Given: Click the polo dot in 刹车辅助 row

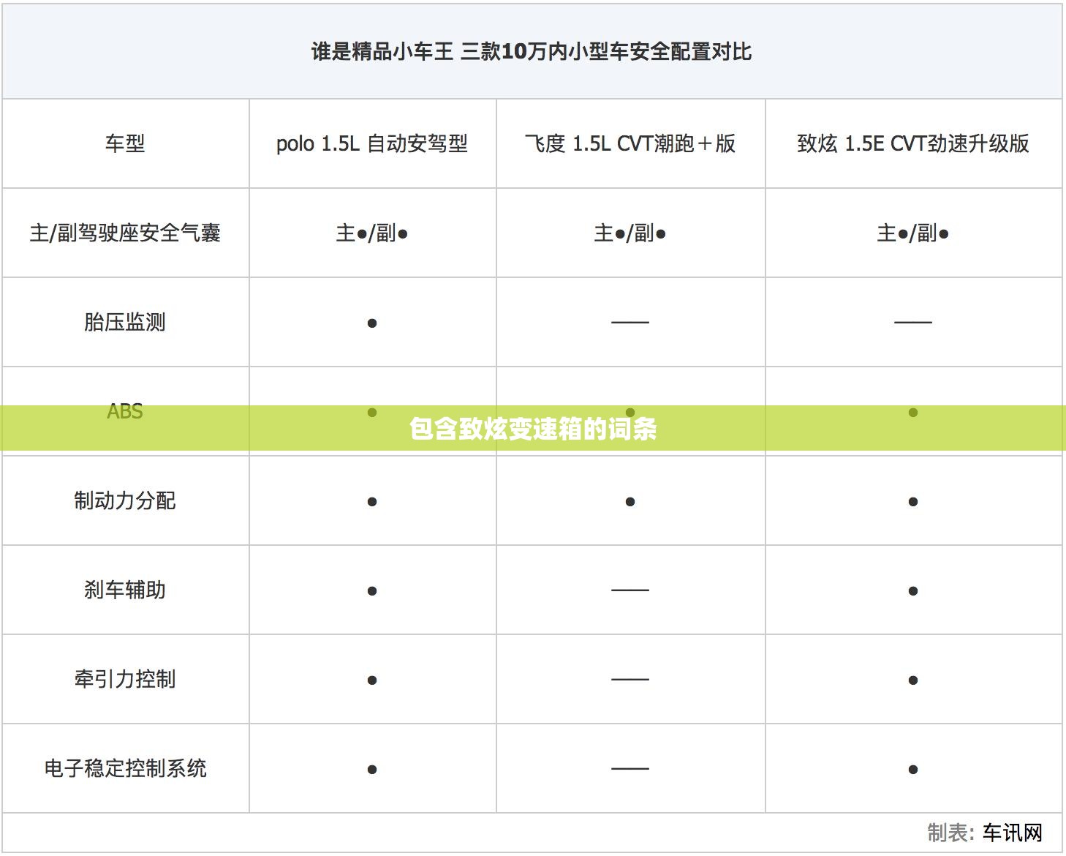Looking at the screenshot, I should point(372,590).
